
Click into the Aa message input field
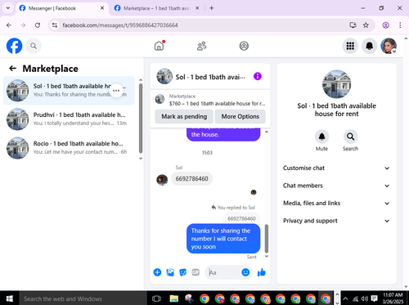coord(224,272)
